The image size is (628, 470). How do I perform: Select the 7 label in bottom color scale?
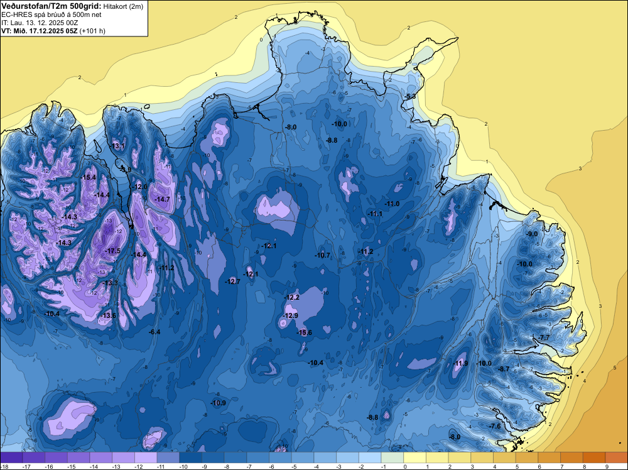click(562, 467)
